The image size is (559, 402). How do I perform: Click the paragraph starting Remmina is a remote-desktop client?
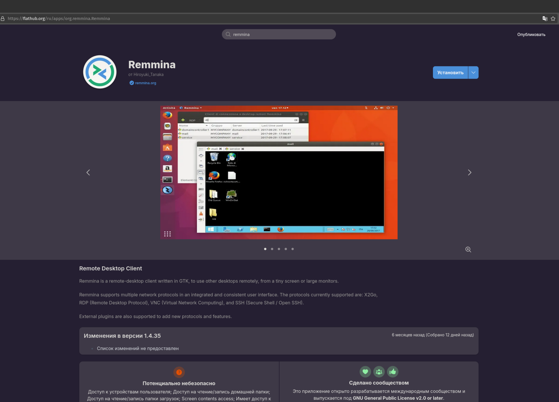pos(209,281)
